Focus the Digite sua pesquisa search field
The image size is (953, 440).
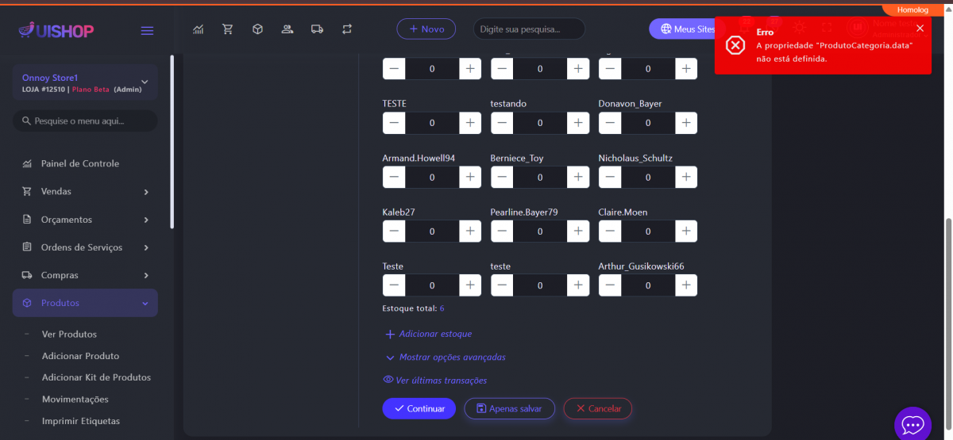tap(529, 29)
